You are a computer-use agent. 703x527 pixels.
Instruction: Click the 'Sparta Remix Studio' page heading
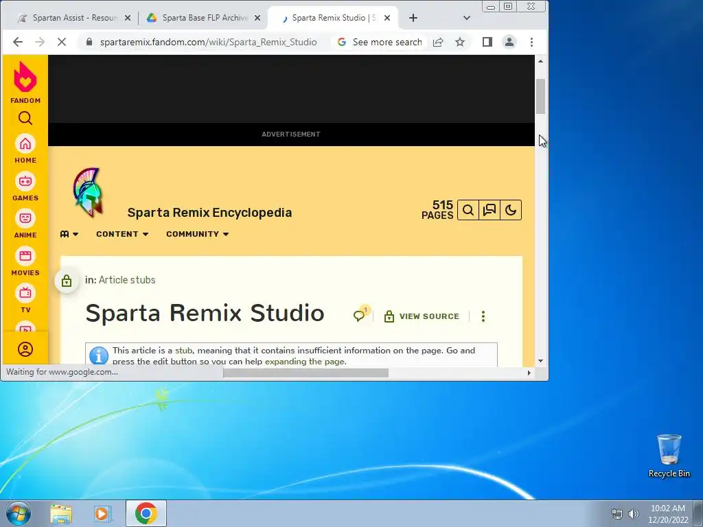pyautogui.click(x=205, y=313)
